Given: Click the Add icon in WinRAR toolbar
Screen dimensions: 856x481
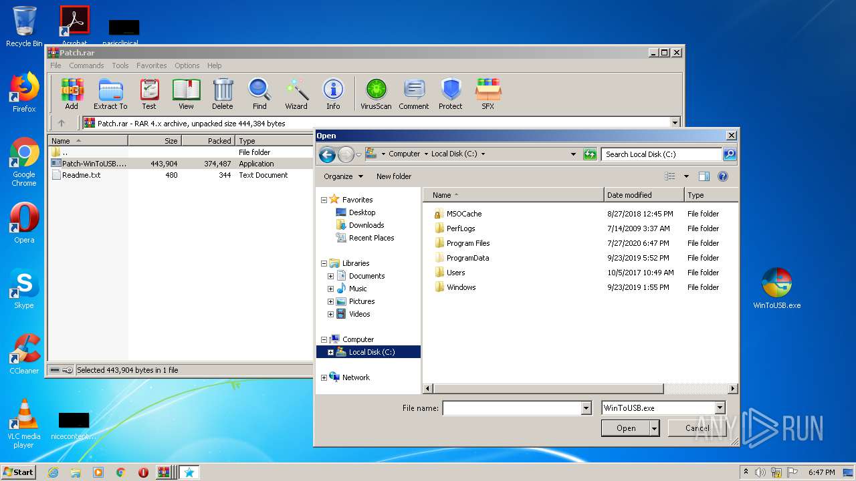Looking at the screenshot, I should pos(72,94).
